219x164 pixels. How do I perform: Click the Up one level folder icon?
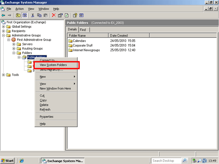(18, 16)
